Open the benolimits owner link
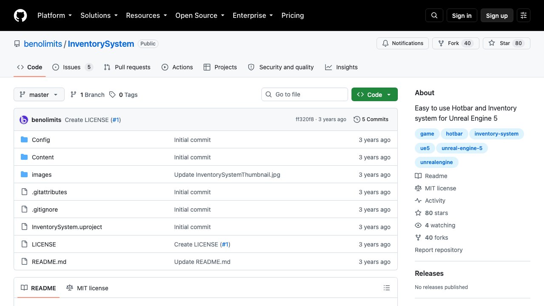544x306 pixels. pyautogui.click(x=43, y=44)
